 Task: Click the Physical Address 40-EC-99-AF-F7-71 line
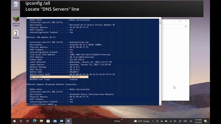tap(59, 47)
